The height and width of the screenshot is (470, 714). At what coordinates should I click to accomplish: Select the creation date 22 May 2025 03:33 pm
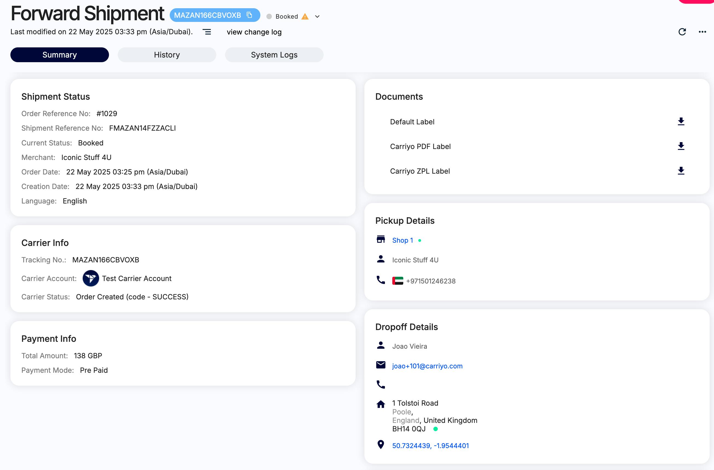point(137,186)
